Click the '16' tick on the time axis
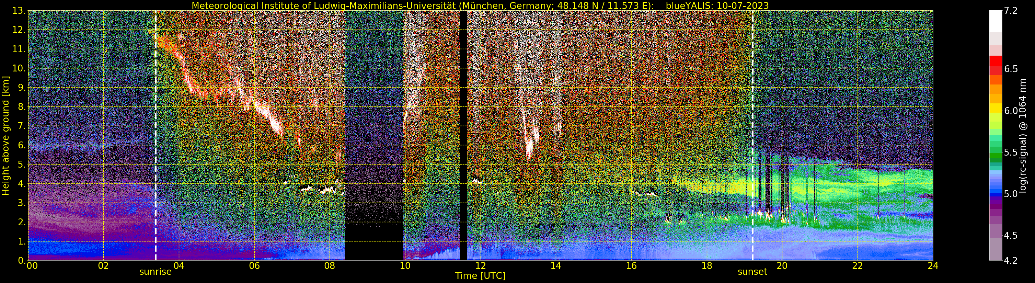This screenshot has width=1035, height=283. [631, 266]
